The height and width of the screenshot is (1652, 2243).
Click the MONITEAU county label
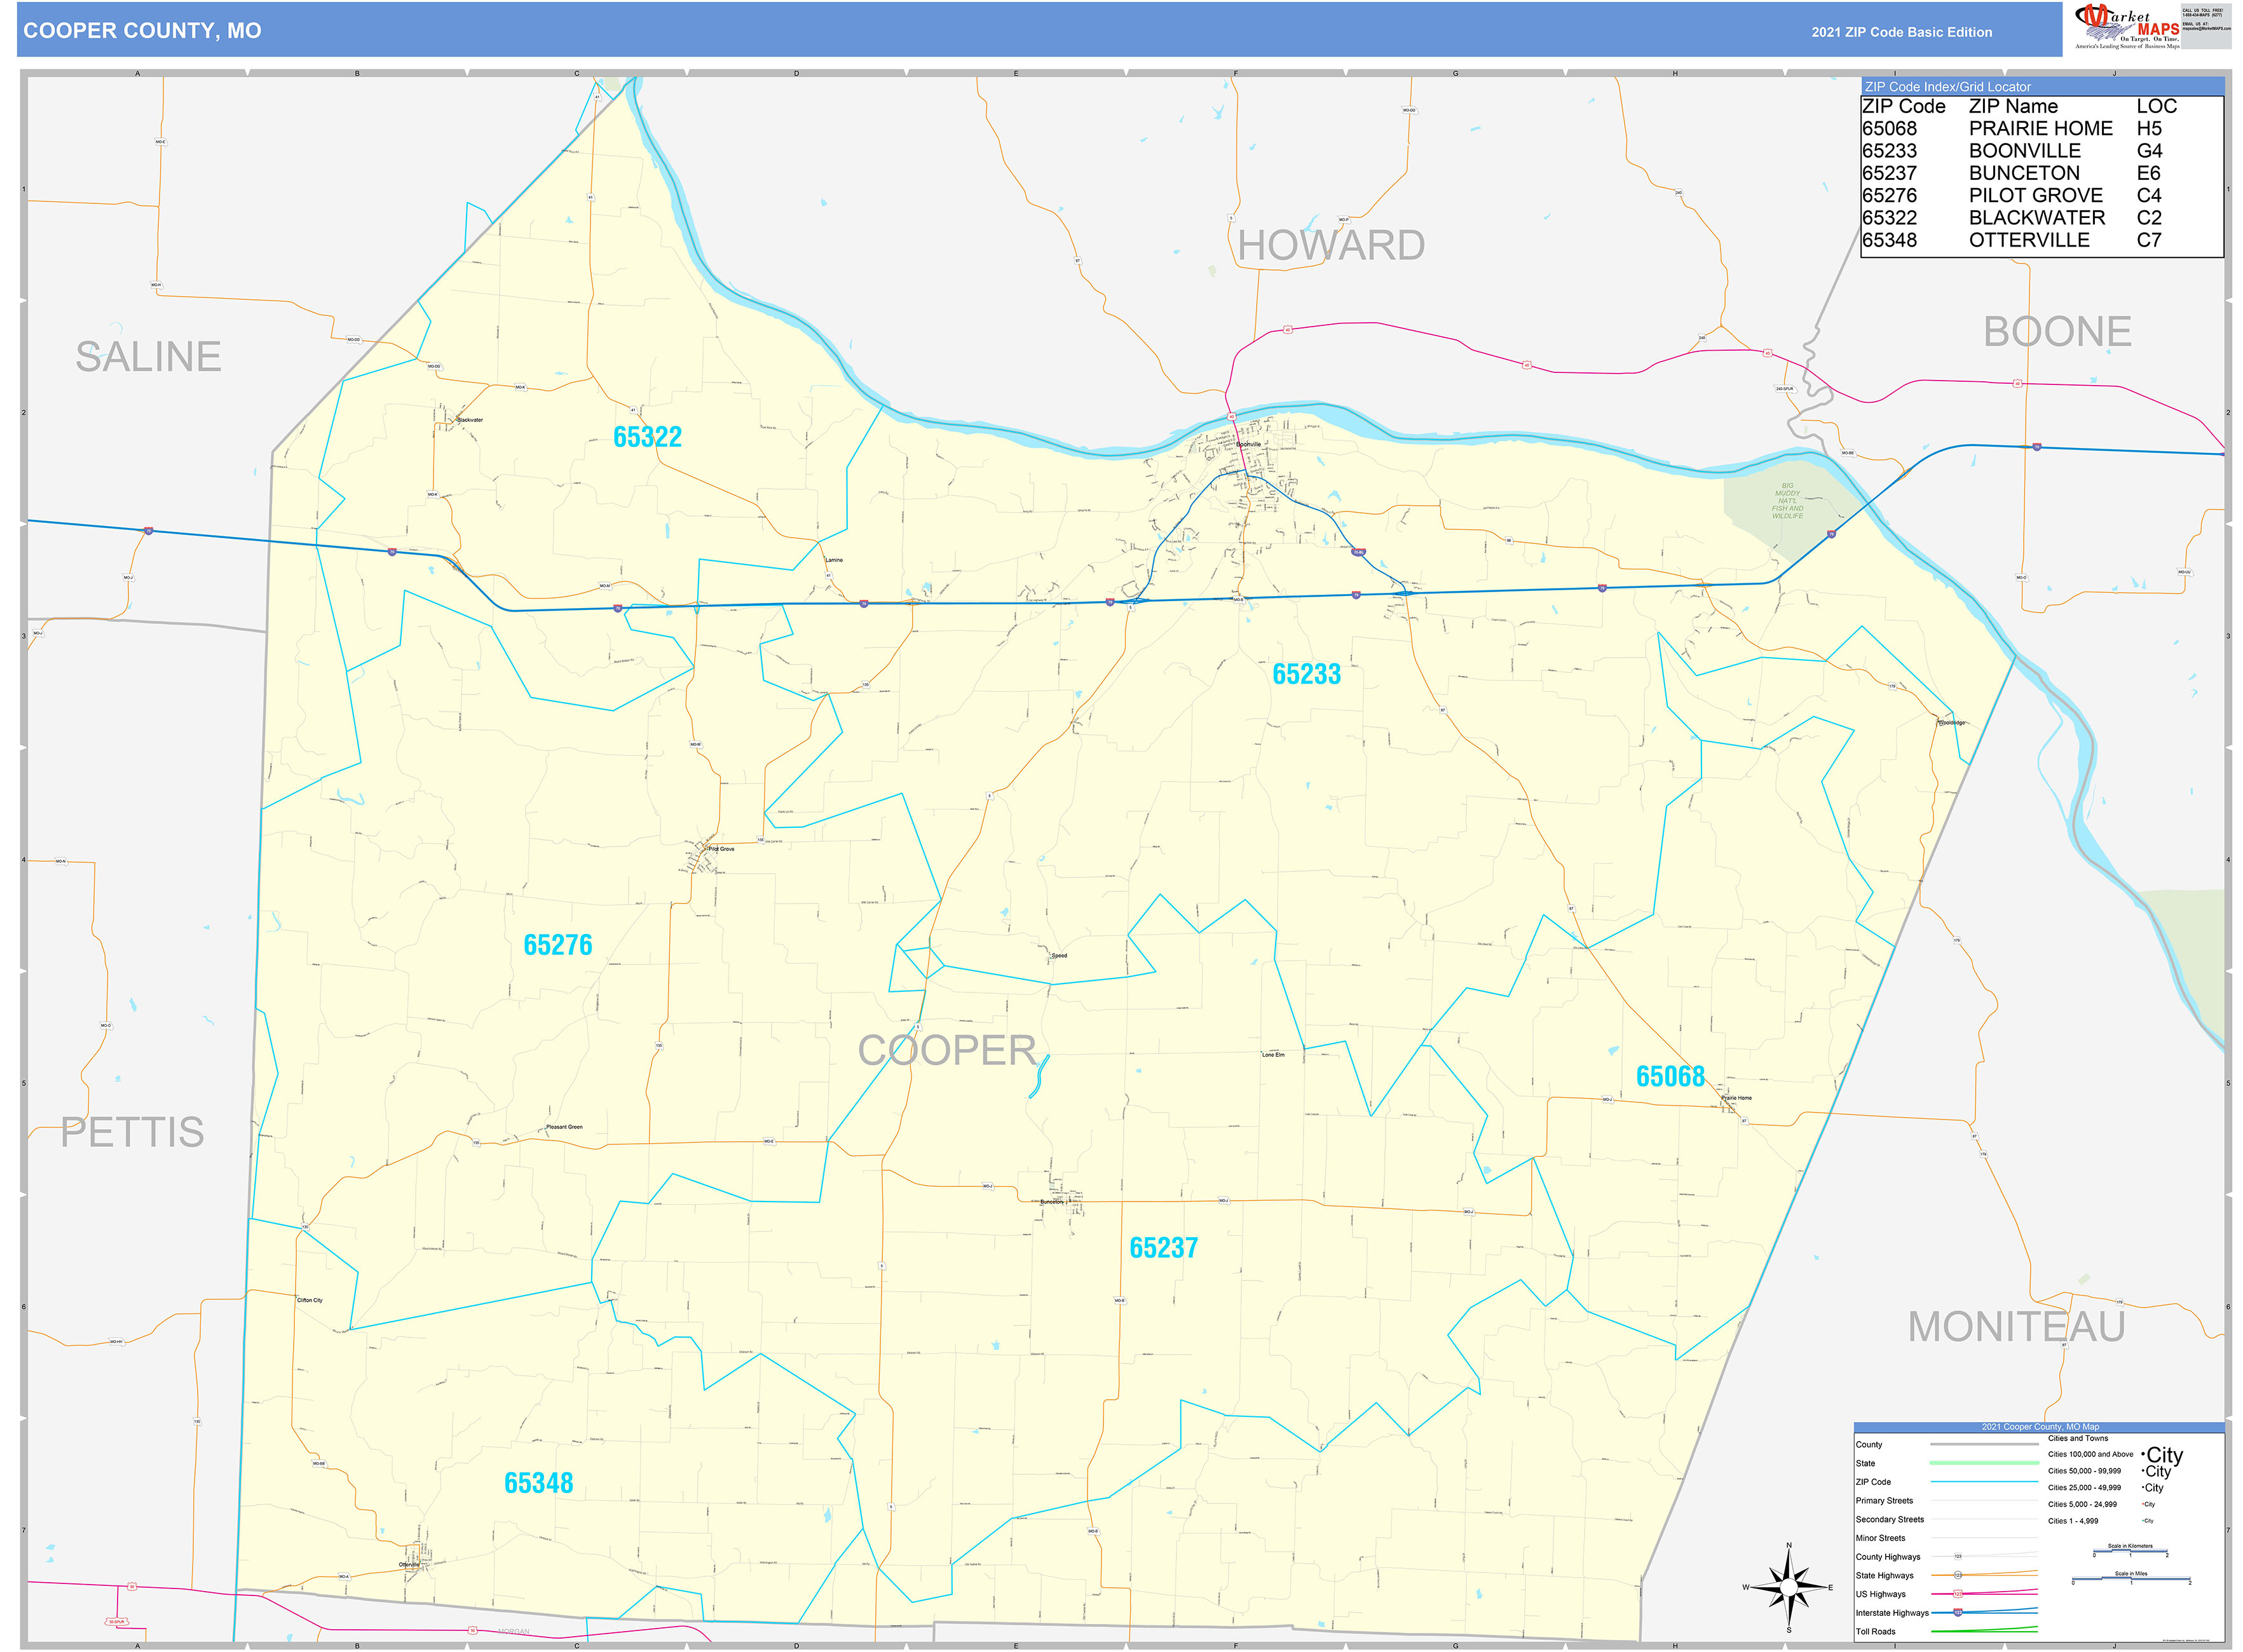(2016, 1327)
